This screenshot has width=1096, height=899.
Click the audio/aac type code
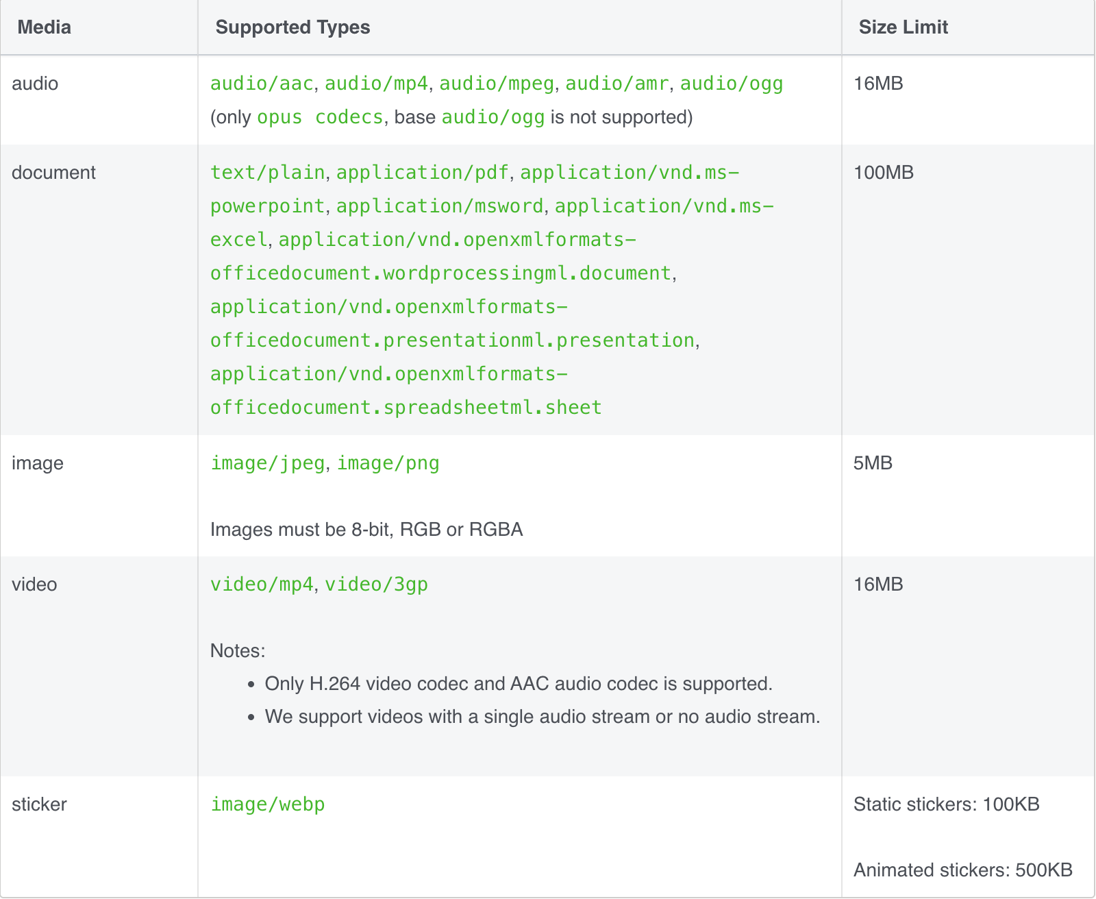click(262, 84)
